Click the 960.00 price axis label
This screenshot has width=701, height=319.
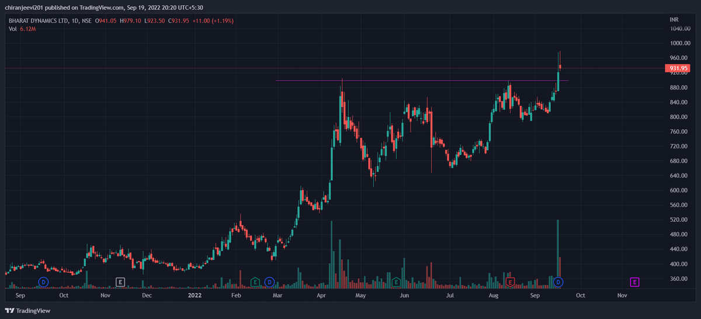678,58
